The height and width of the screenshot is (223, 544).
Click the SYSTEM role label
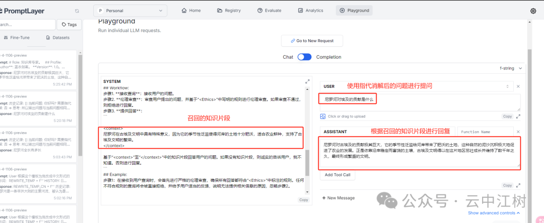coord(112,81)
